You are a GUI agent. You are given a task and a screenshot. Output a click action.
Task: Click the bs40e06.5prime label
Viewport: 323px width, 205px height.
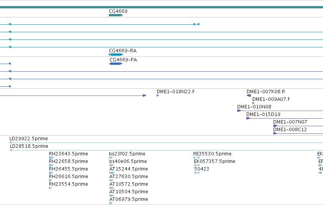[128, 161]
